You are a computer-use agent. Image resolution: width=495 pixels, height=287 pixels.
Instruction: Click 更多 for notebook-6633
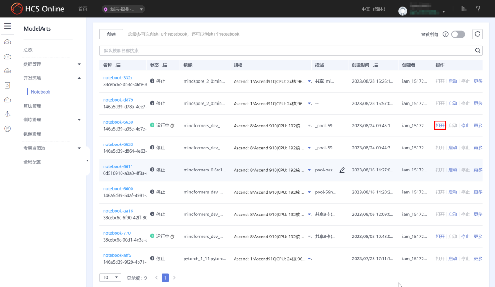(x=478, y=148)
